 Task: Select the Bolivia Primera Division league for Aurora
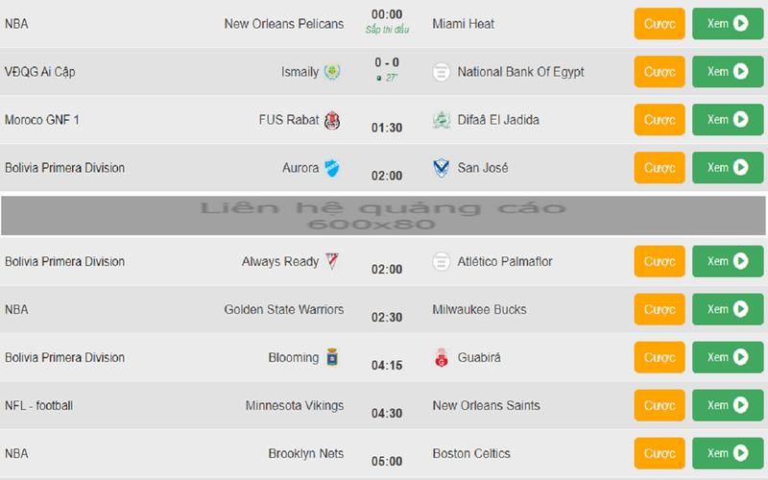coord(64,168)
